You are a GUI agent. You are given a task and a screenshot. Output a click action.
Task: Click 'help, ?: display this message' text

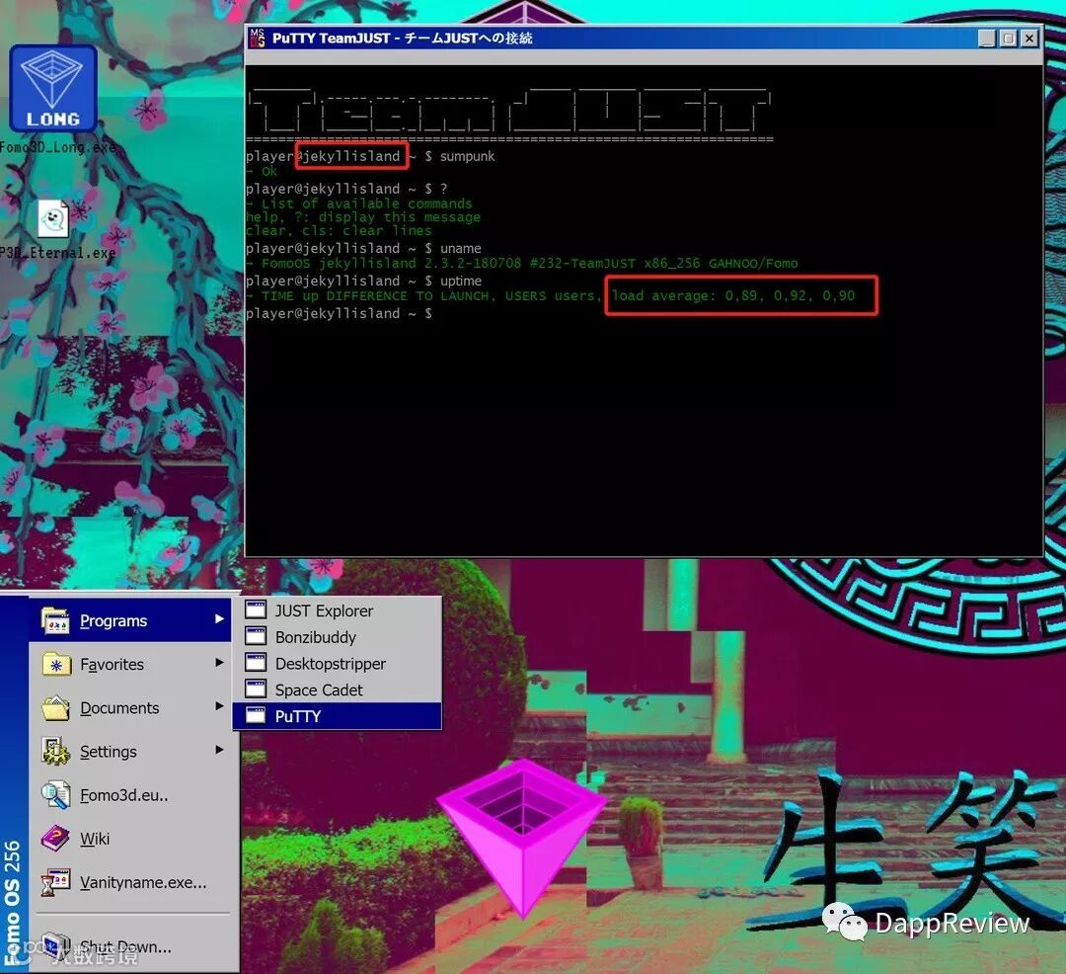point(363,217)
